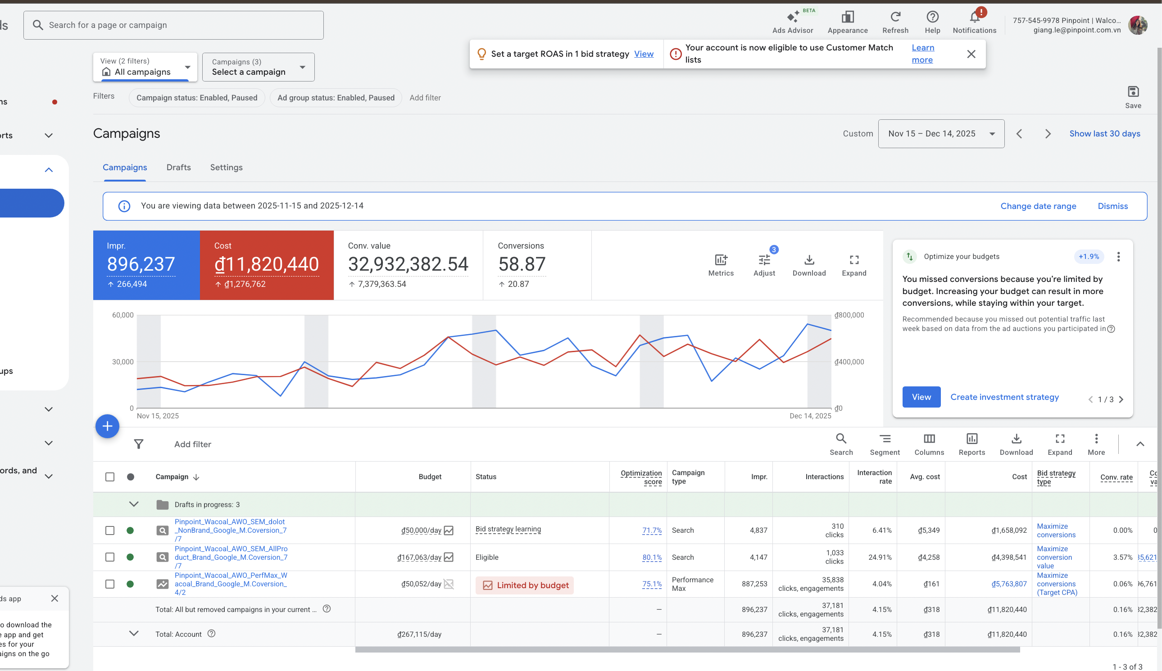Check the NonBrand SEM campaign checkbox
1162x671 pixels.
(110, 530)
